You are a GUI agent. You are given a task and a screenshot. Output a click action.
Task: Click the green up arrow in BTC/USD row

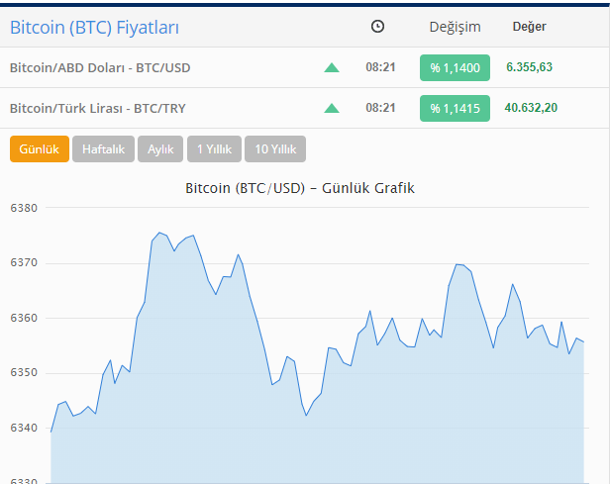point(332,68)
